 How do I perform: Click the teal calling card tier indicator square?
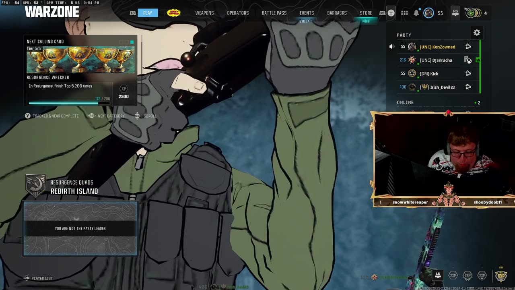(x=132, y=42)
